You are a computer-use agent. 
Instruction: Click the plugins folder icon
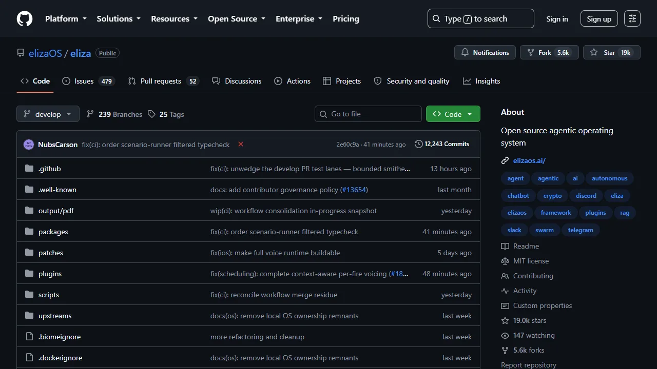tap(29, 273)
